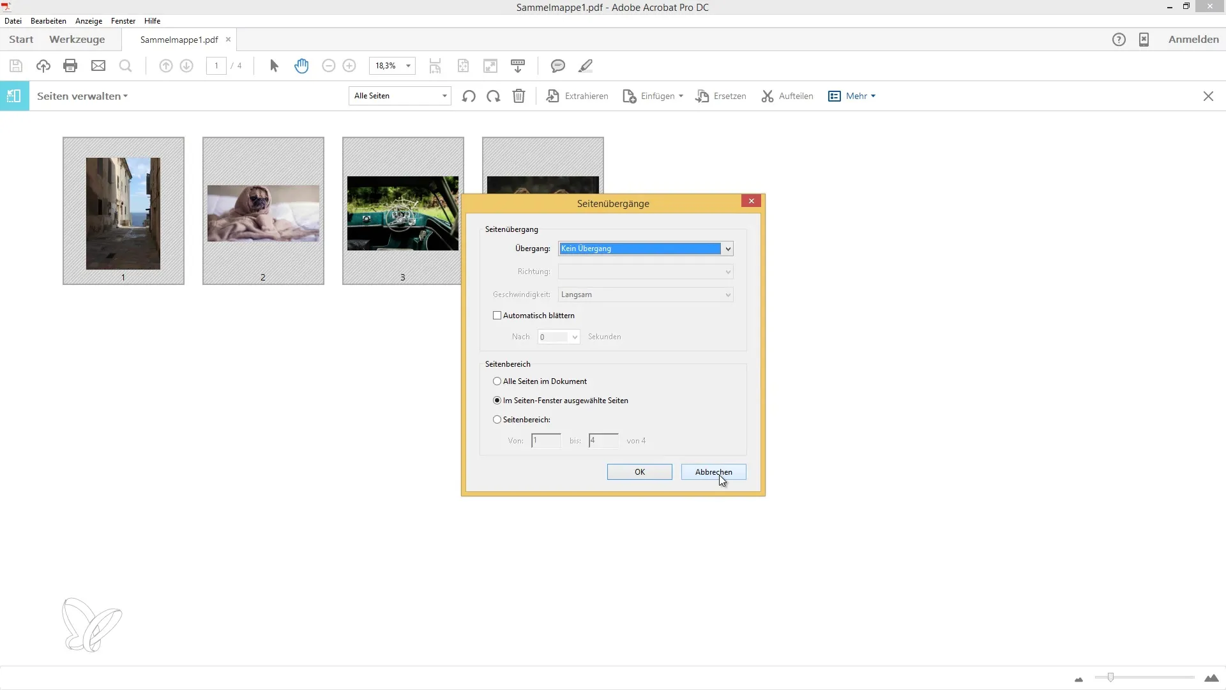Go to previous page arrow icon
Viewport: 1226px width, 690px height.
(166, 66)
